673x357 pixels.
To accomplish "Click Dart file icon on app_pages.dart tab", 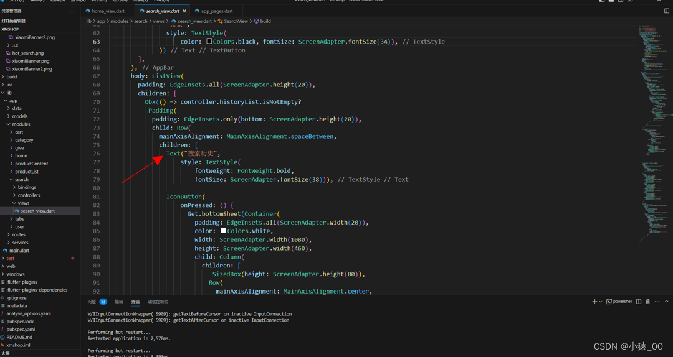I will (x=197, y=11).
